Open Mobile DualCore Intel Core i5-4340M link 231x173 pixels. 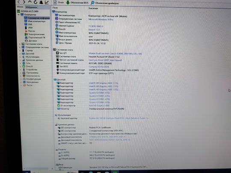[x=115, y=54]
